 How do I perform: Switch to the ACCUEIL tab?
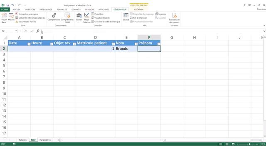click(x=17, y=10)
